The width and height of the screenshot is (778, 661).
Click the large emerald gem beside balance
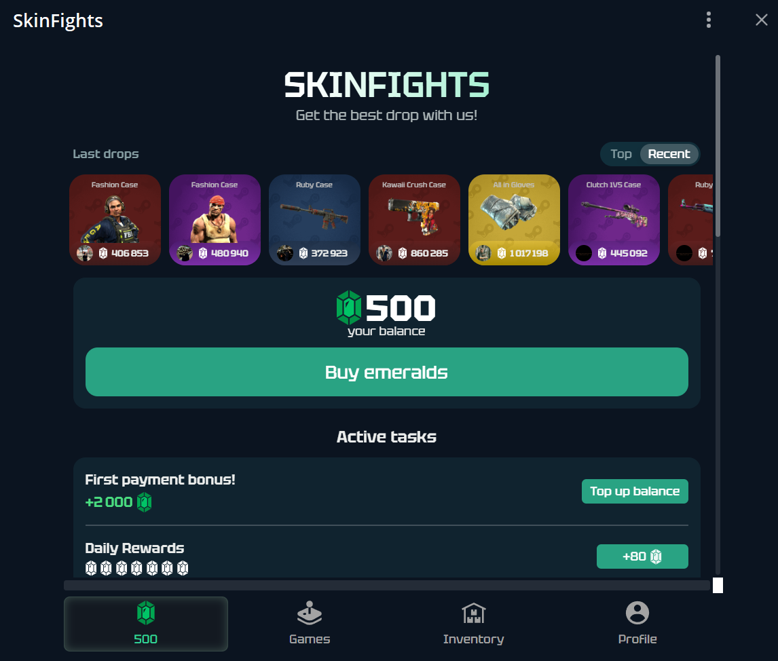[x=349, y=307]
